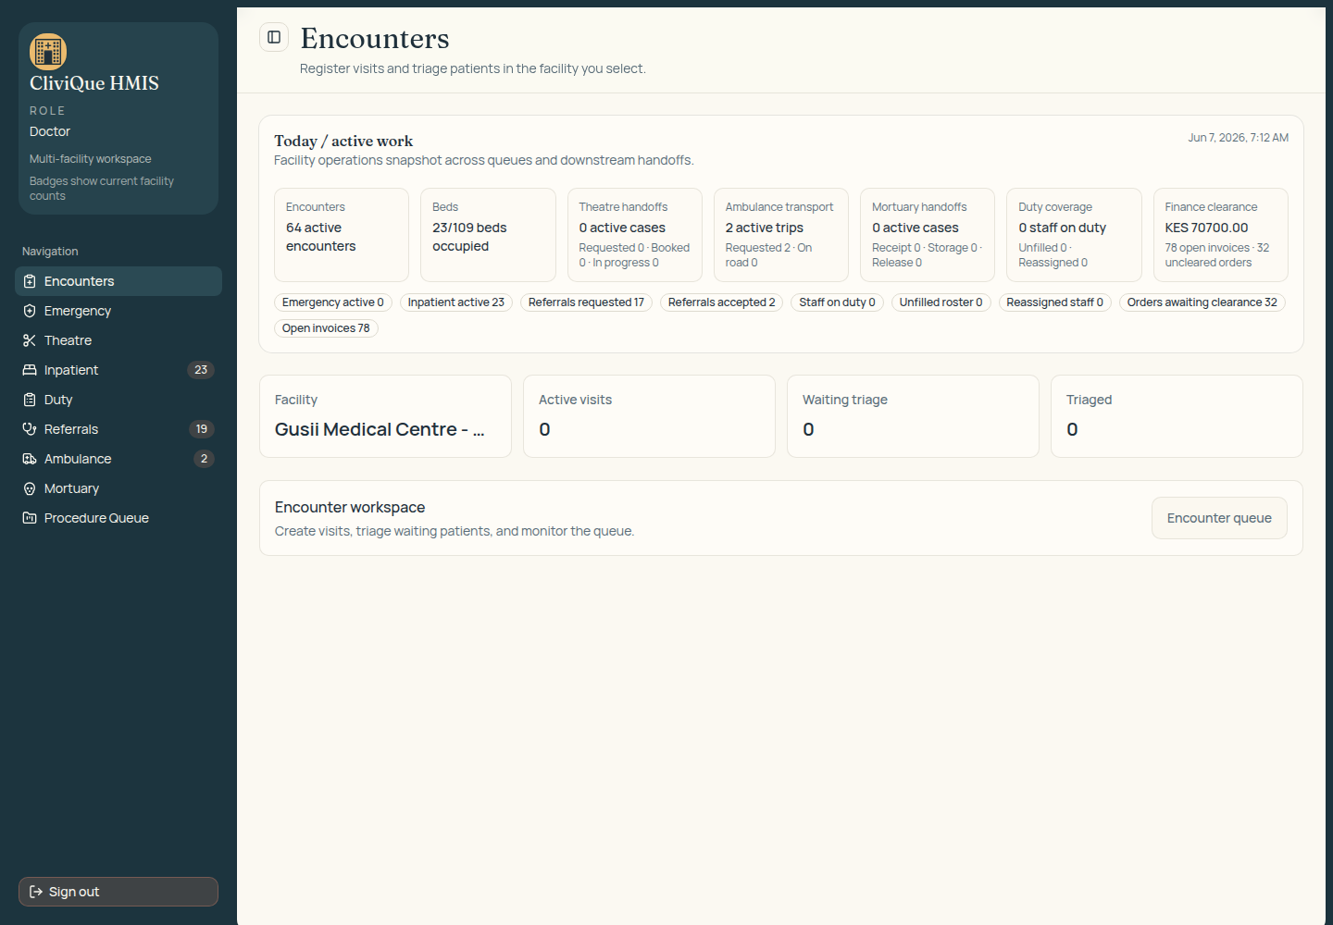
Task: Open the Duty navigation item
Action: [x=118, y=400]
